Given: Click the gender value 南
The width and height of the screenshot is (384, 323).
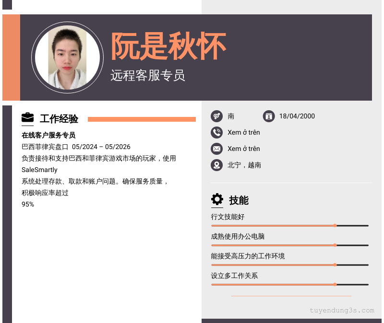Looking at the screenshot, I should 231,116.
